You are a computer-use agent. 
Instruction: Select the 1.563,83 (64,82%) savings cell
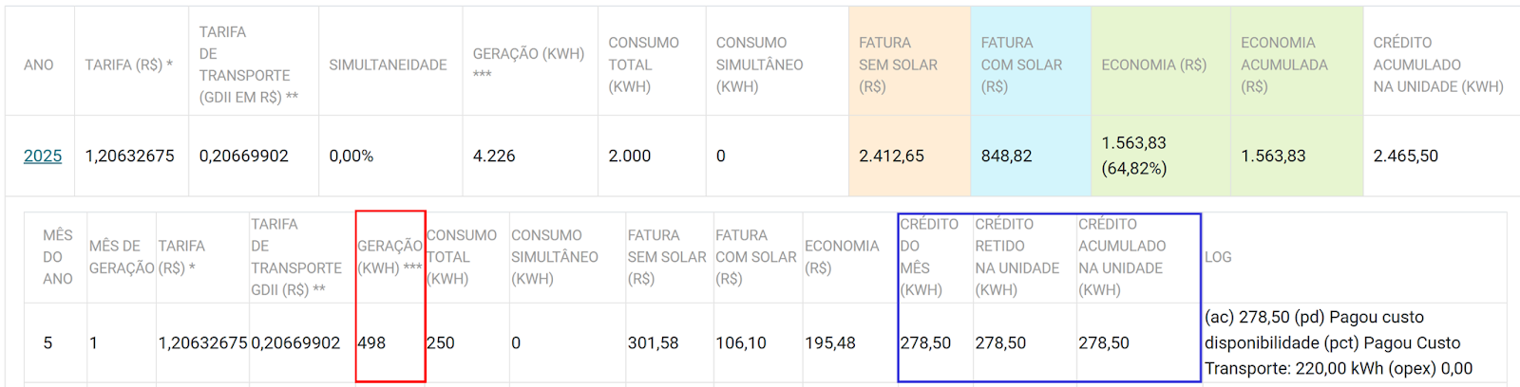point(1134,156)
